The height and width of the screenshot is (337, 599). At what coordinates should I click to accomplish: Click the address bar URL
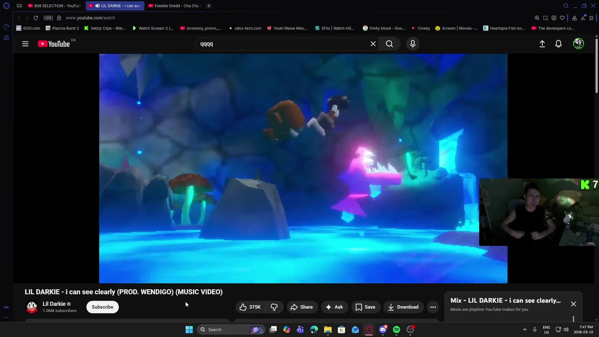click(90, 18)
